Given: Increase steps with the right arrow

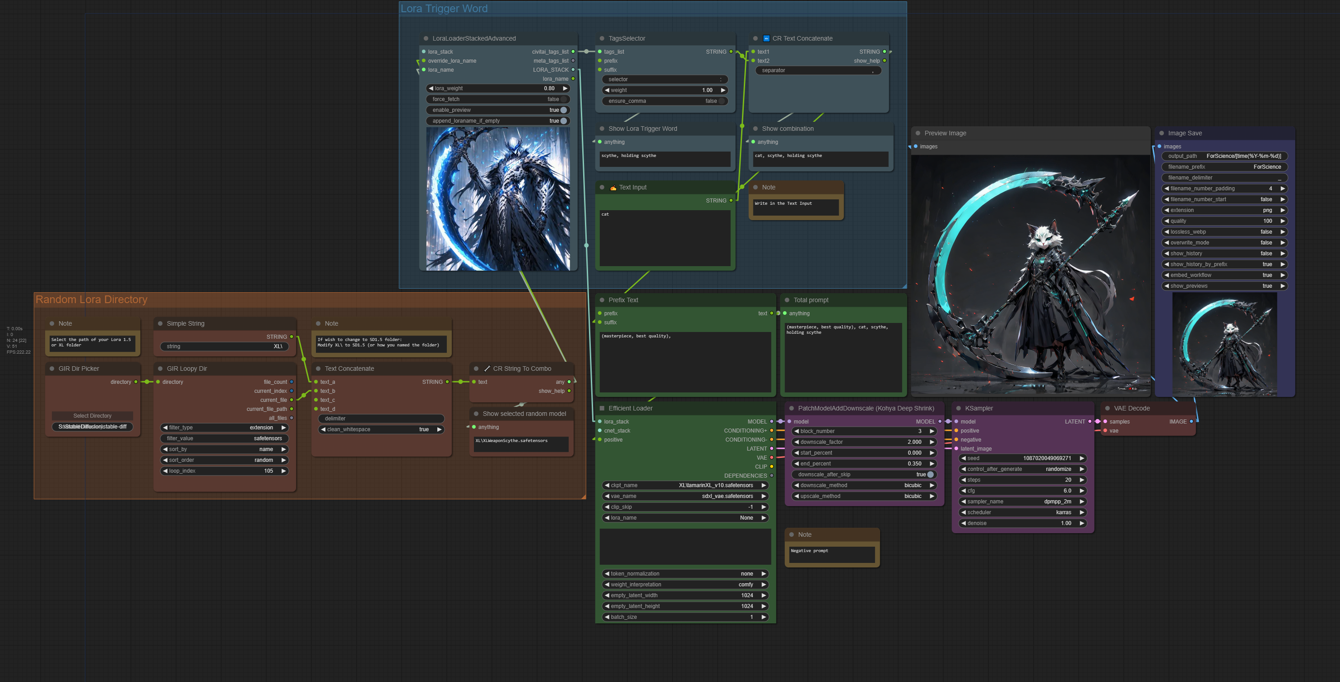Looking at the screenshot, I should (1082, 480).
